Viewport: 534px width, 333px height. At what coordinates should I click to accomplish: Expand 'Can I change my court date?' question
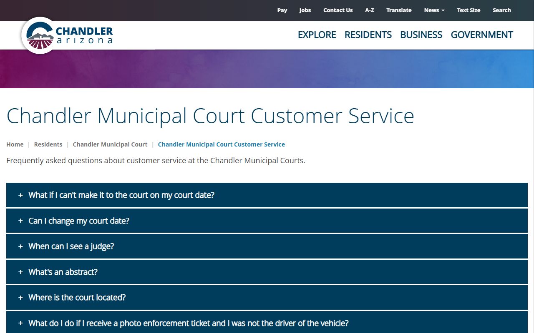(x=267, y=221)
